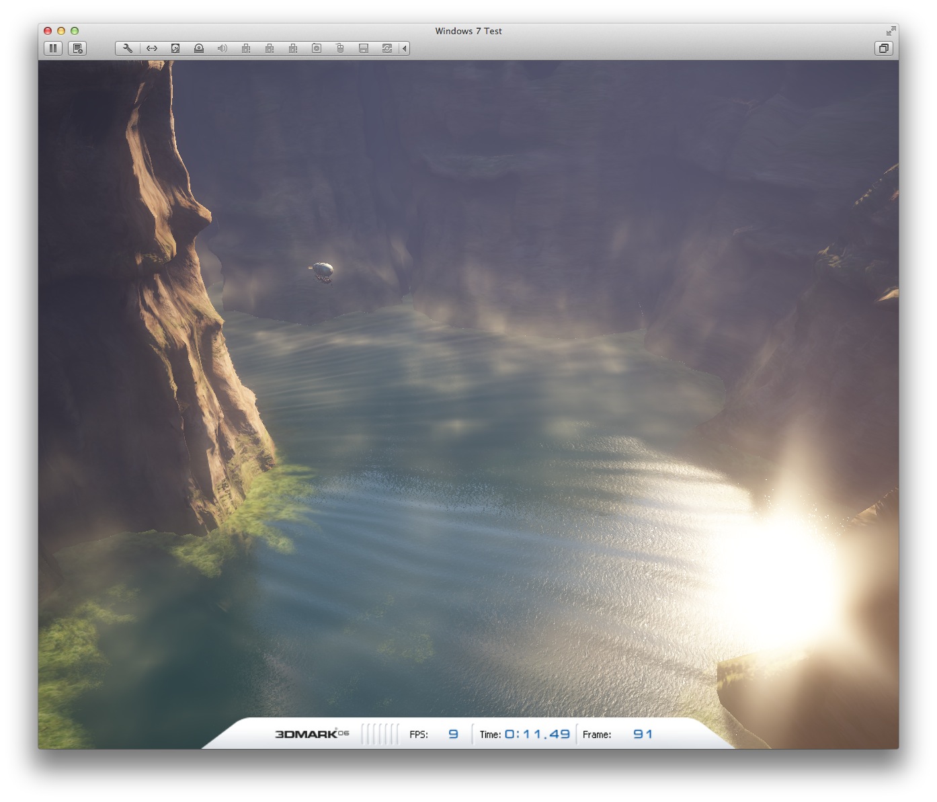Click the "FPS:" label
This screenshot has height=802, width=937.
[x=419, y=735]
